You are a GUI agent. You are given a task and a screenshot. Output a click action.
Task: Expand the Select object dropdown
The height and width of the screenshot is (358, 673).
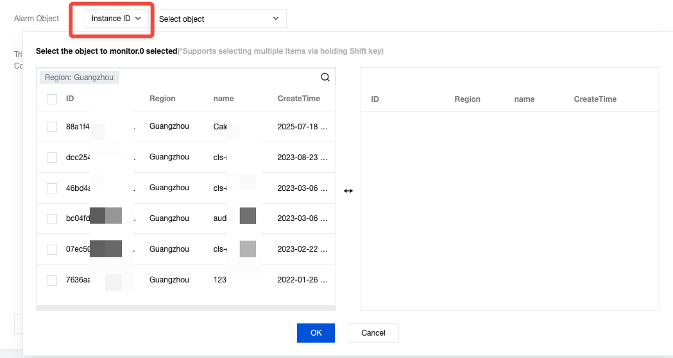point(219,19)
